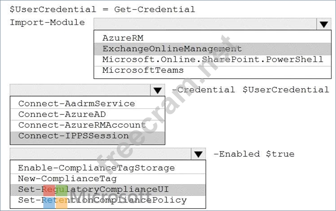Pick Microsoft.Online.SharePoint.PowerShell module option

click(x=212, y=59)
